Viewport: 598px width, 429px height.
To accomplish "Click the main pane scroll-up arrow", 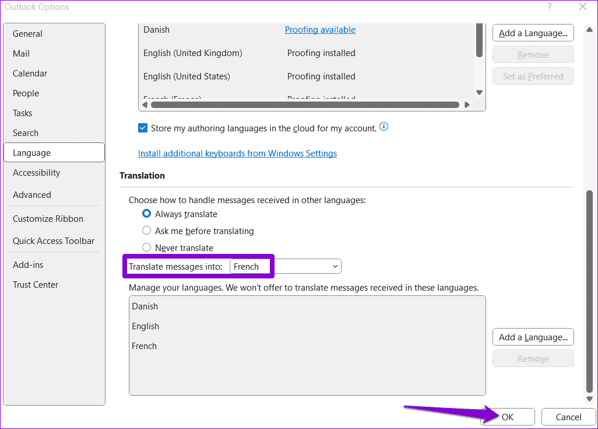I will (589, 29).
